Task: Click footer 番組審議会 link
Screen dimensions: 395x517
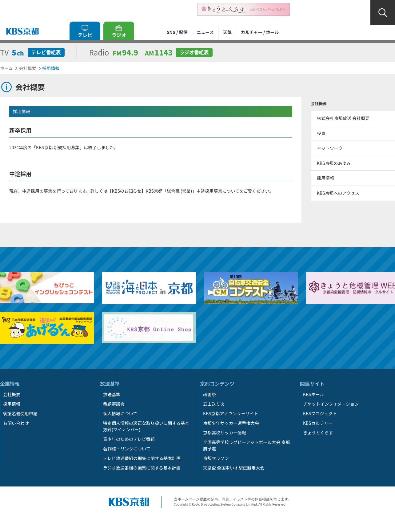Action: [114, 404]
